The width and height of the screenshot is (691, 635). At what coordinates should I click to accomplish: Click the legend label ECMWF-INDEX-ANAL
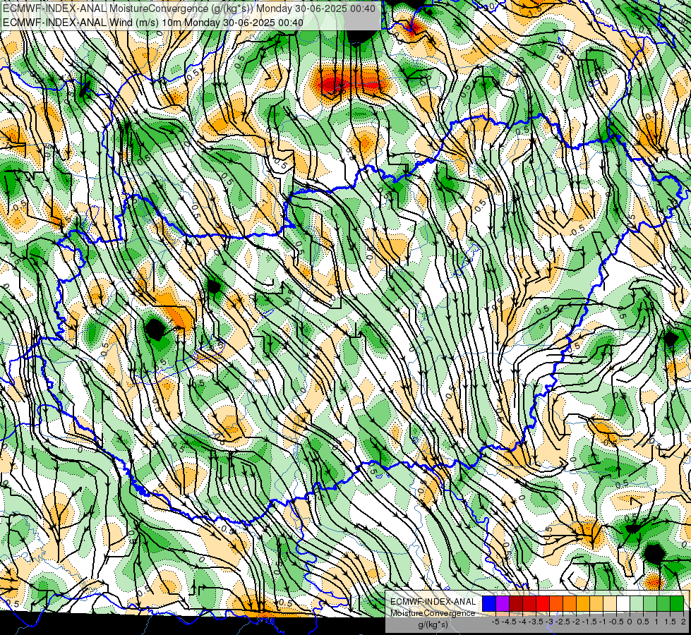tap(433, 602)
